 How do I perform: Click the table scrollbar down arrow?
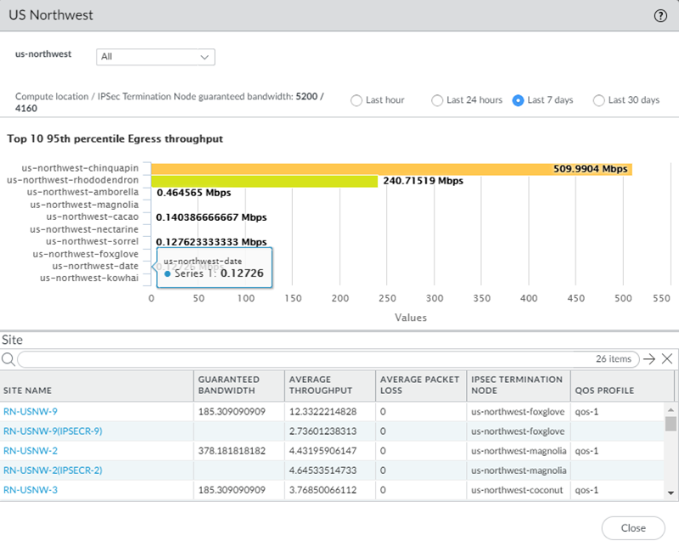tap(671, 493)
